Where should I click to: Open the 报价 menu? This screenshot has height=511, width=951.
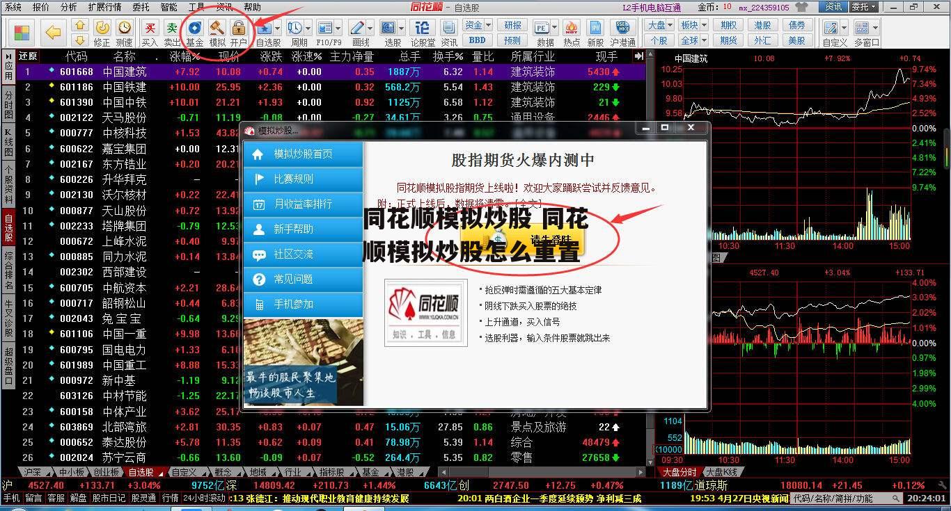pyautogui.click(x=41, y=7)
